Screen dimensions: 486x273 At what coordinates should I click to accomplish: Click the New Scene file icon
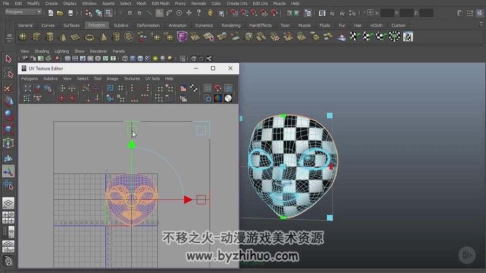click(51, 13)
